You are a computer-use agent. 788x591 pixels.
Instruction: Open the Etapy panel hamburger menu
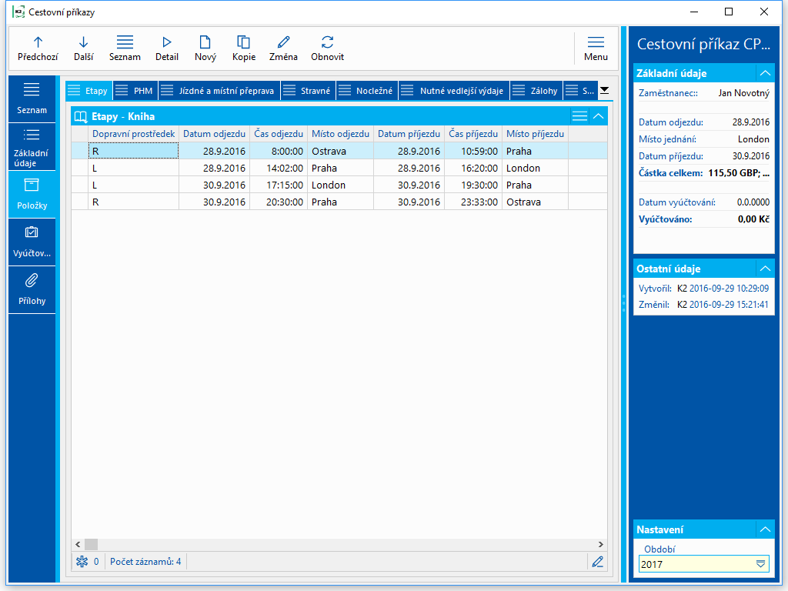point(579,116)
